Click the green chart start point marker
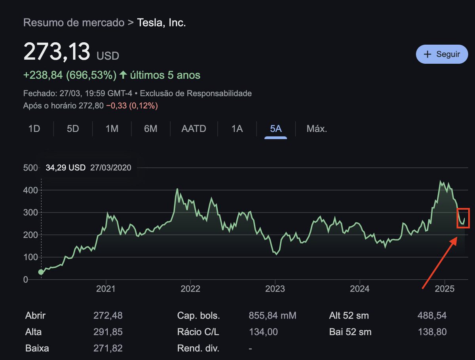 coord(41,272)
